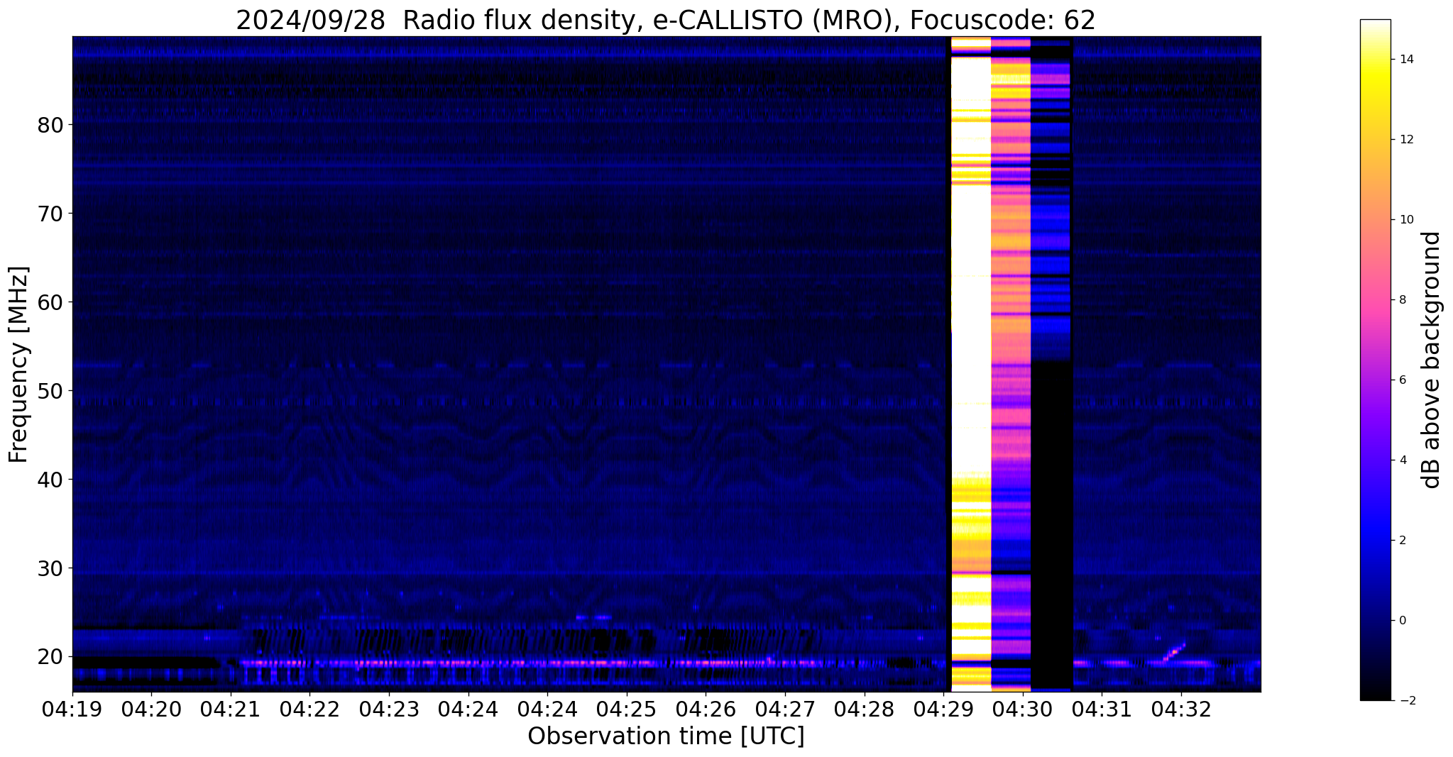Click the 04:23 time tick label

click(x=388, y=709)
